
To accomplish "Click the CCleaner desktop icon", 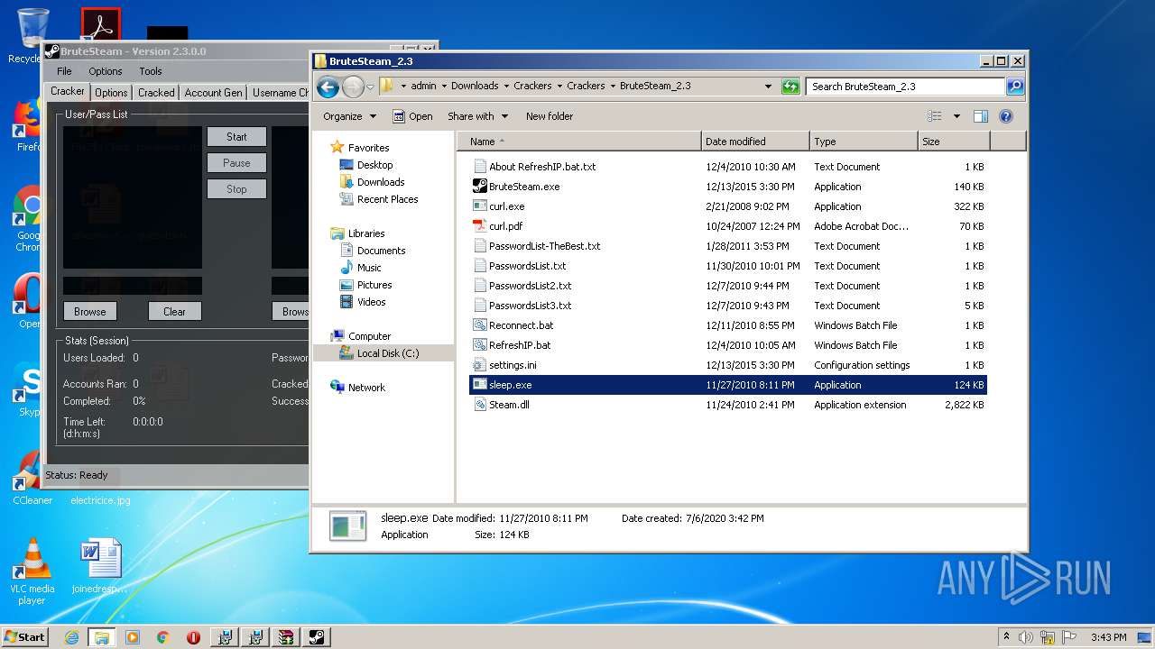I will tap(32, 477).
